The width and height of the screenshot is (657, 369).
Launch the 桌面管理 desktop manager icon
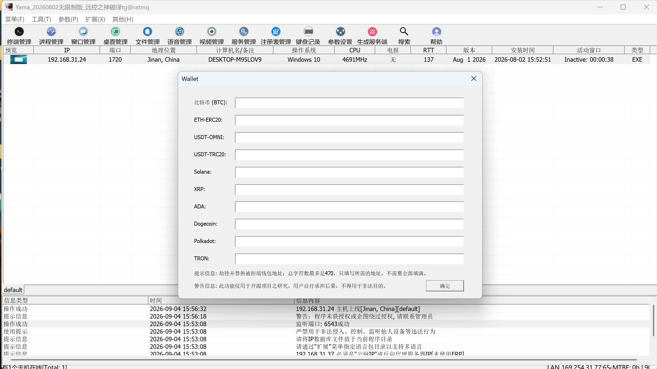click(x=115, y=32)
